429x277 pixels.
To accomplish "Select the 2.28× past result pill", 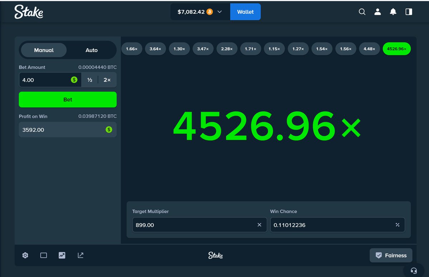I will [x=227, y=49].
